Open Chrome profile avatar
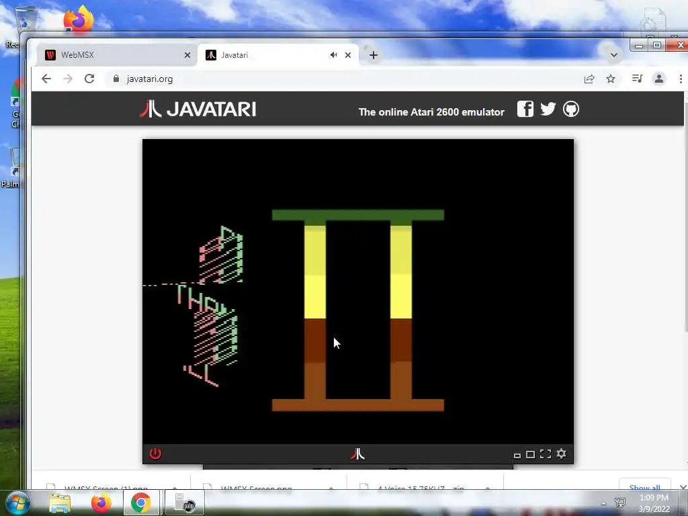The width and height of the screenshot is (688, 516). pyautogui.click(x=658, y=79)
